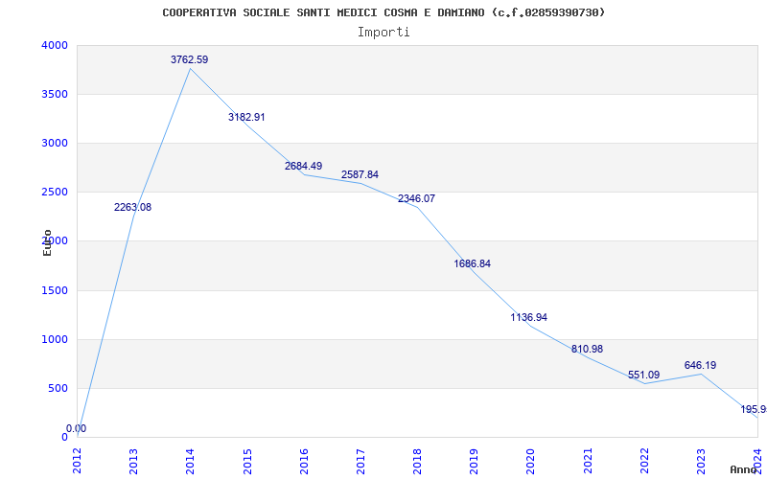Click the 2500 y-axis value
The height and width of the screenshot is (479, 767).
(x=55, y=193)
